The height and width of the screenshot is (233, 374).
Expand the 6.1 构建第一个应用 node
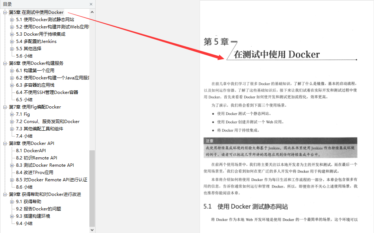click(x=12, y=71)
